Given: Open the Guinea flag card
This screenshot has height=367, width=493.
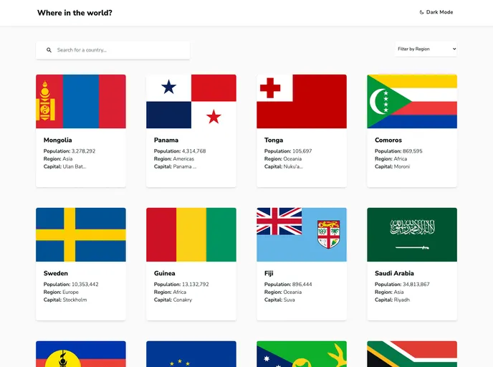Looking at the screenshot, I should pos(191,234).
